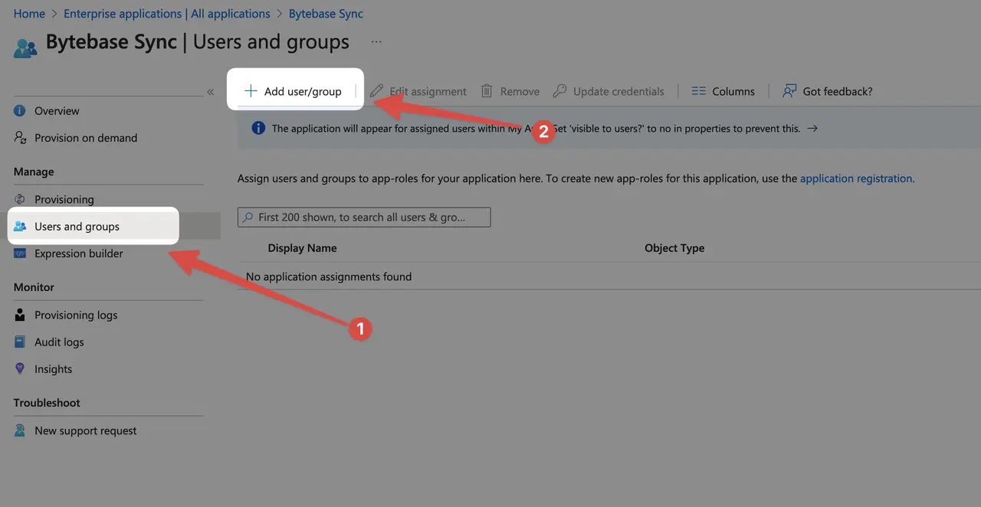Click the Add user/group button
Viewport: 981px width, 507px height.
coord(294,90)
